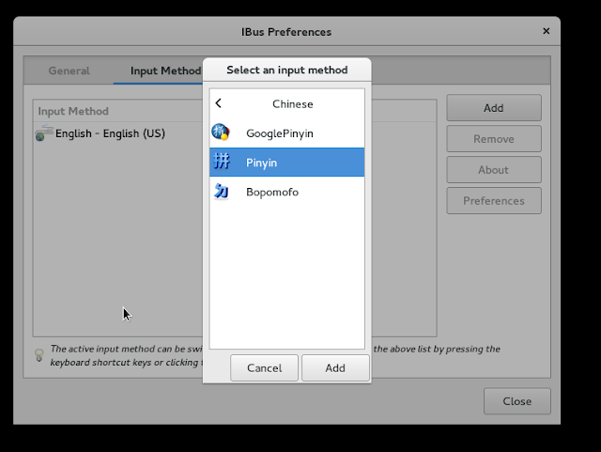Open the input method Preferences button
The width and height of the screenshot is (601, 452).
click(x=494, y=201)
